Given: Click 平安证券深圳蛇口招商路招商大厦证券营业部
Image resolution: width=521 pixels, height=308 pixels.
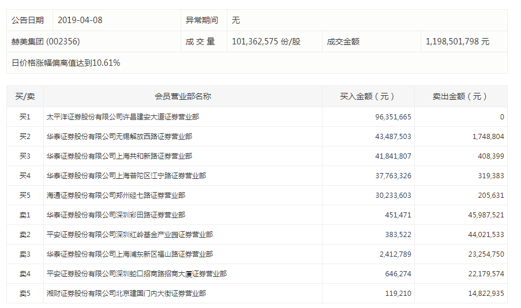Looking at the screenshot, I should click(136, 273).
